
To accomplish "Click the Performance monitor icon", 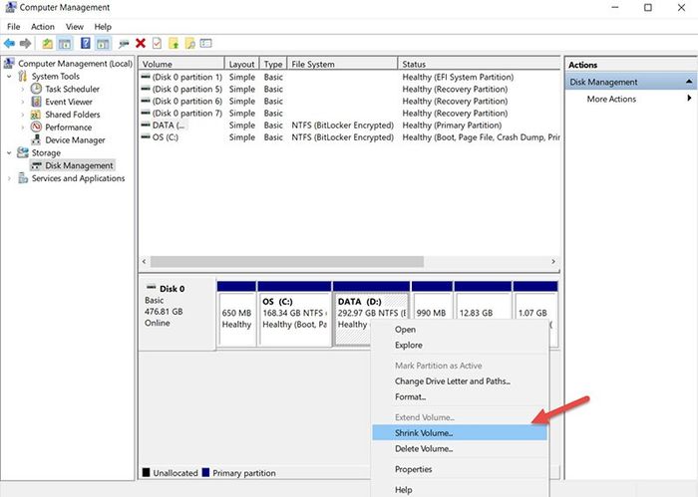I will point(36,127).
